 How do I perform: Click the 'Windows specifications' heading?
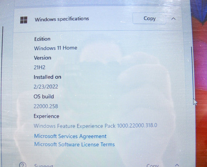[62, 19]
